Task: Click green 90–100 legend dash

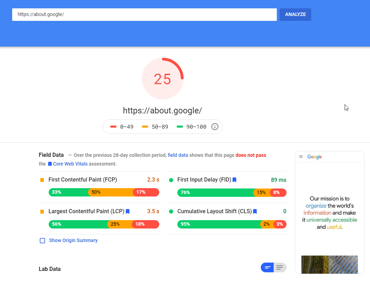Action: point(180,127)
